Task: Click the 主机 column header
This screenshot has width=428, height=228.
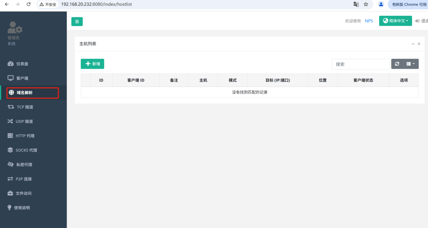Action: pos(203,80)
